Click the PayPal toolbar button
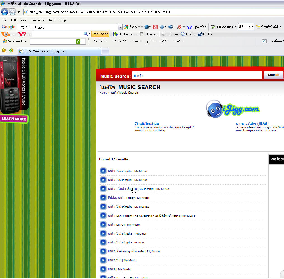This screenshot has height=279, width=284. [205, 34]
